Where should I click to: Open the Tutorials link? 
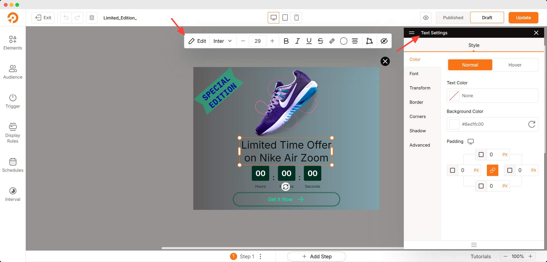click(x=481, y=257)
